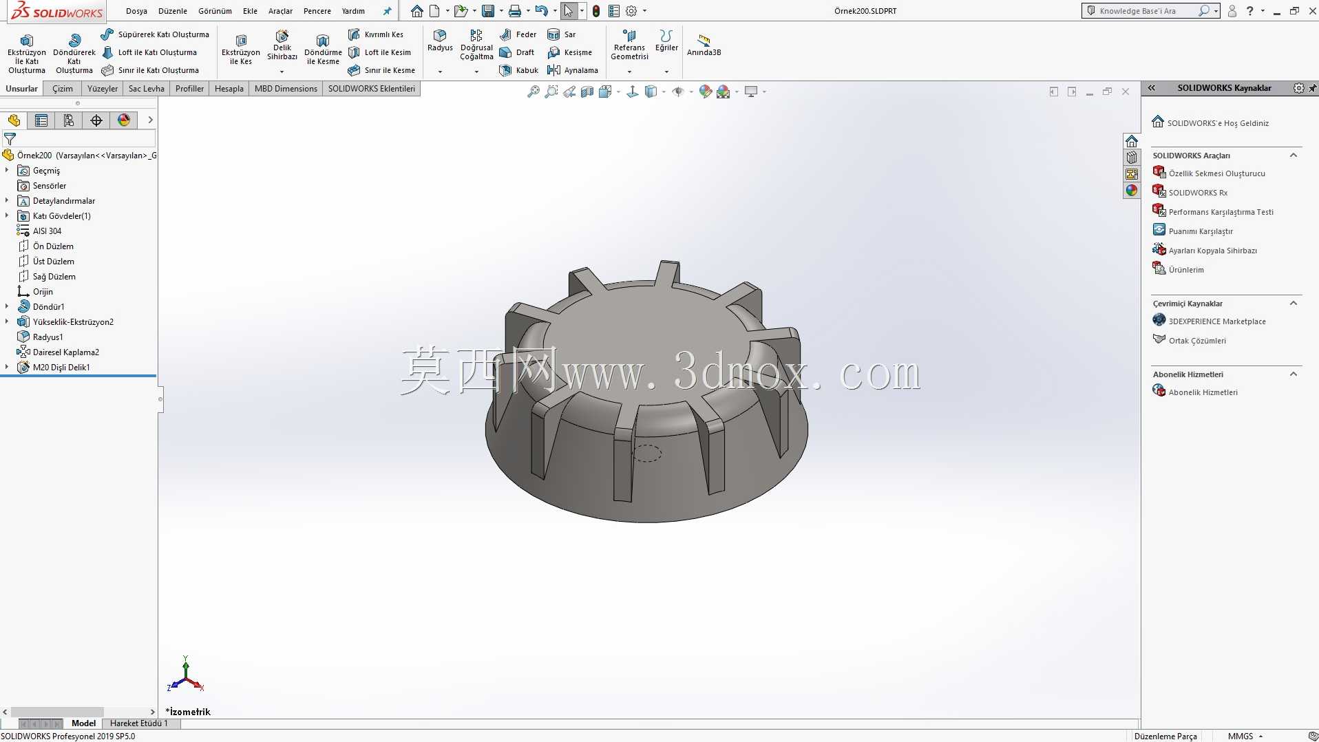This screenshot has height=742, width=1319.
Task: Open Eğriler curves tool
Action: point(666,41)
